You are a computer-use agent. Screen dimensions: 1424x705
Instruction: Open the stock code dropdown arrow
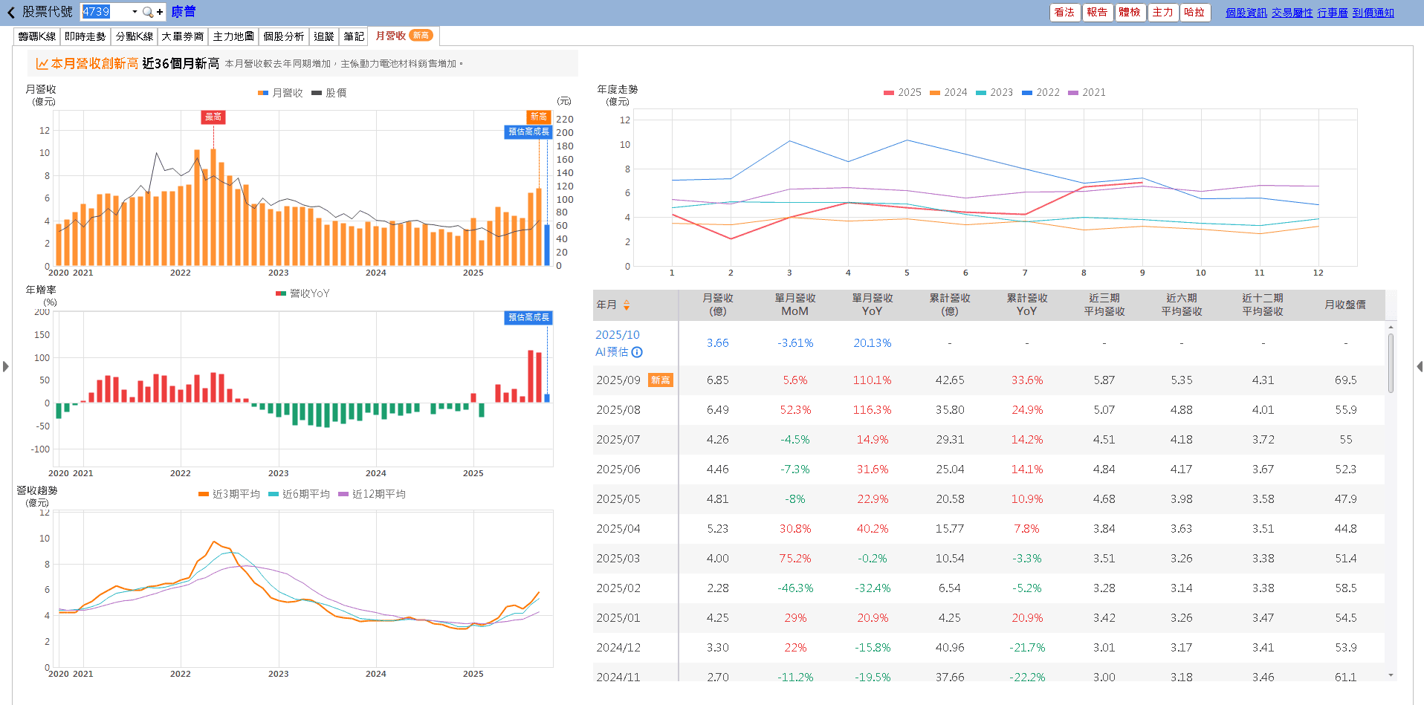click(x=135, y=12)
